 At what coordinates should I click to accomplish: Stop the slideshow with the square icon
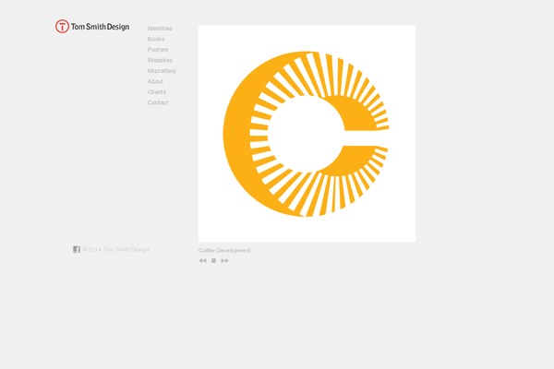[214, 260]
